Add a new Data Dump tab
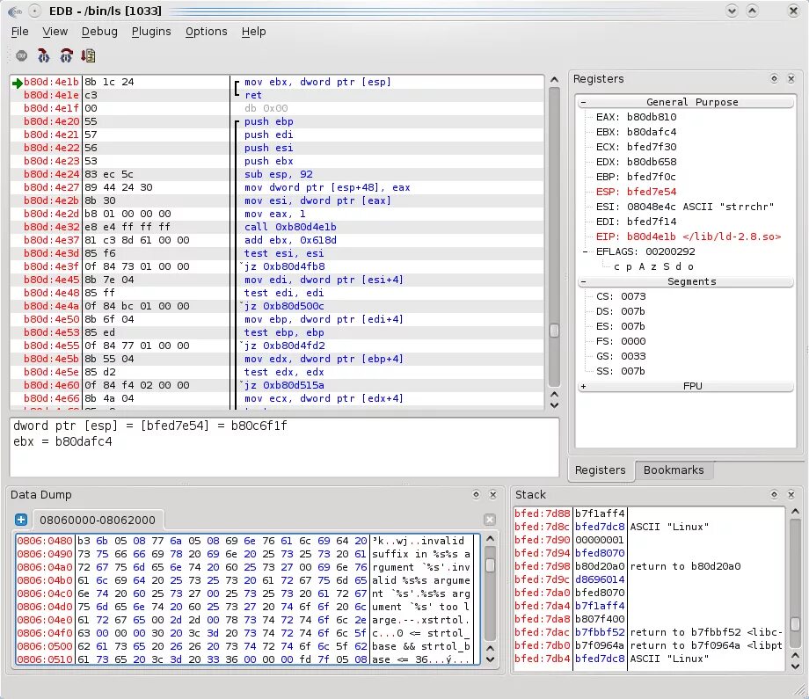 21,520
